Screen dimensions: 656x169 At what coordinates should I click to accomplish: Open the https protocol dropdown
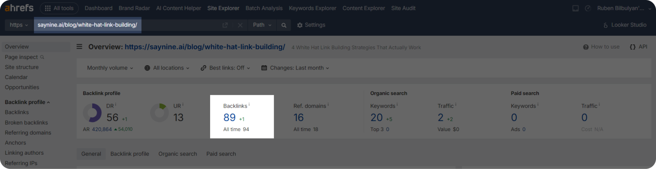pos(19,25)
